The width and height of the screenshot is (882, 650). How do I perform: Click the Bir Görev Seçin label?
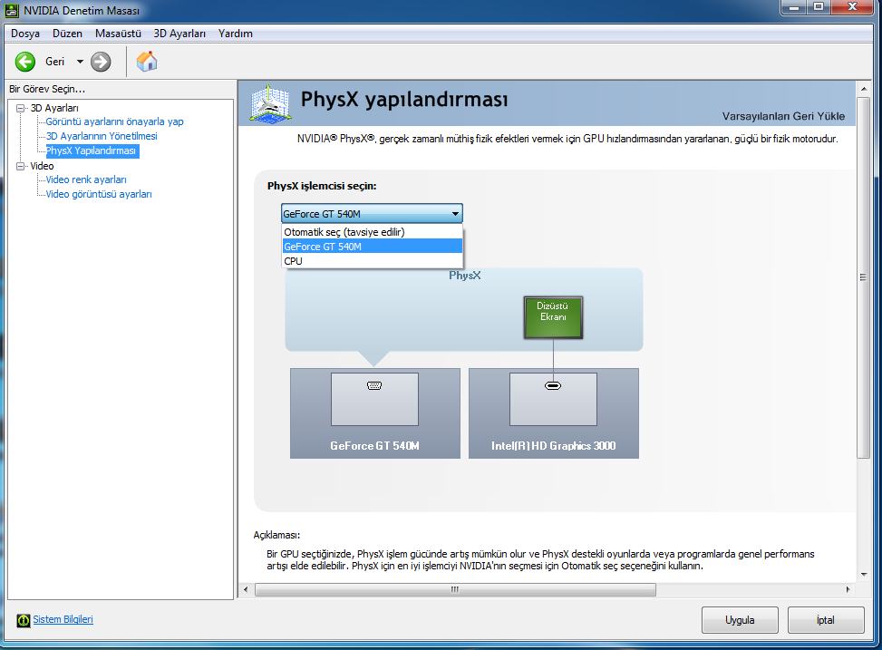pyautogui.click(x=47, y=89)
